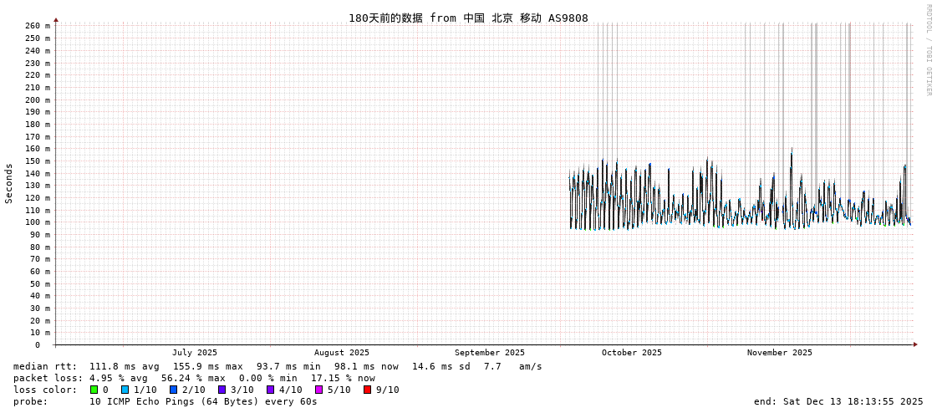Screen dimensions: 937x413
Task: Click the median rtt statistics line
Action: tap(278, 366)
